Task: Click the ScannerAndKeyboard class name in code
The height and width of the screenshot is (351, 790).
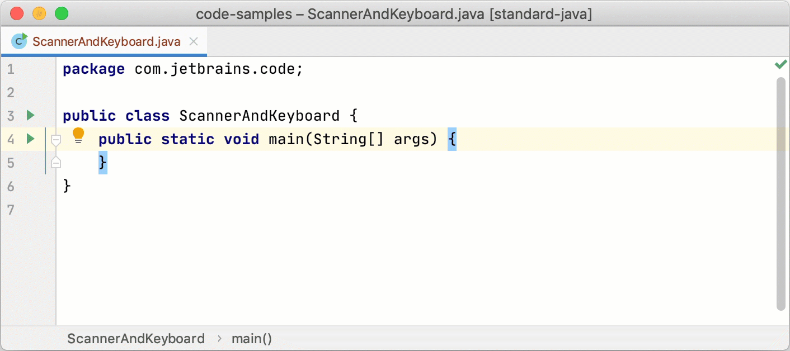Action: point(259,116)
